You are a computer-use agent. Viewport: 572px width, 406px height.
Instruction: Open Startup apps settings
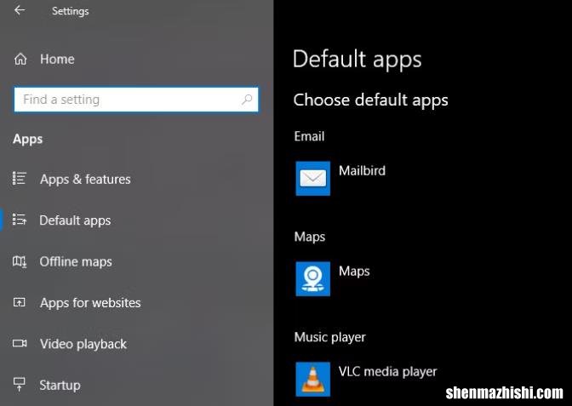60,386
